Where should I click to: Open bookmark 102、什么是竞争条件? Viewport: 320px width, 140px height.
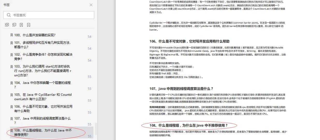43,57
